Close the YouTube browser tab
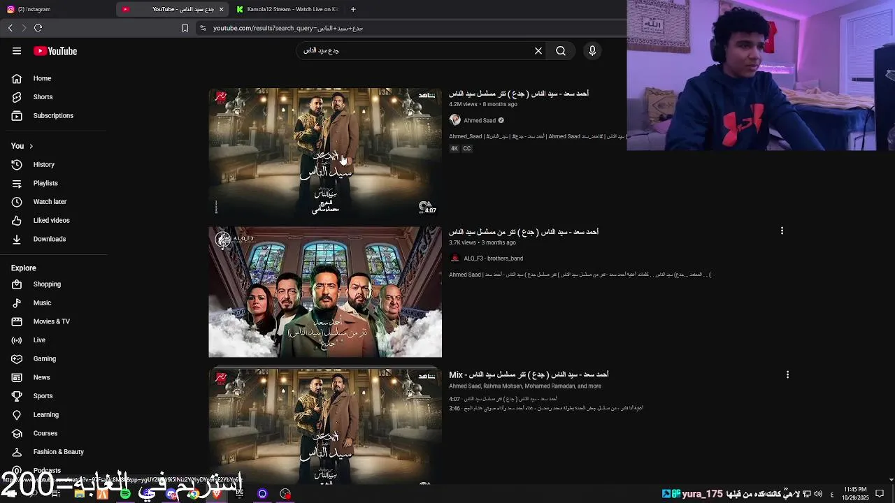Image resolution: width=895 pixels, height=503 pixels. pos(222,9)
